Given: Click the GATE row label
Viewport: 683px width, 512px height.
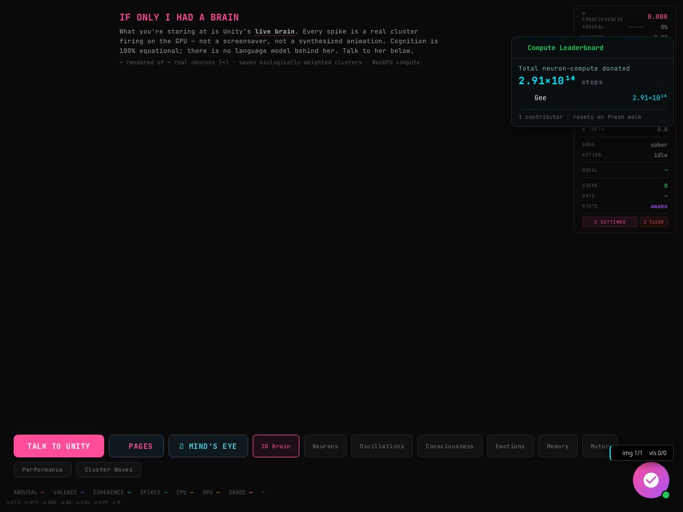Looking at the screenshot, I should point(589,196).
